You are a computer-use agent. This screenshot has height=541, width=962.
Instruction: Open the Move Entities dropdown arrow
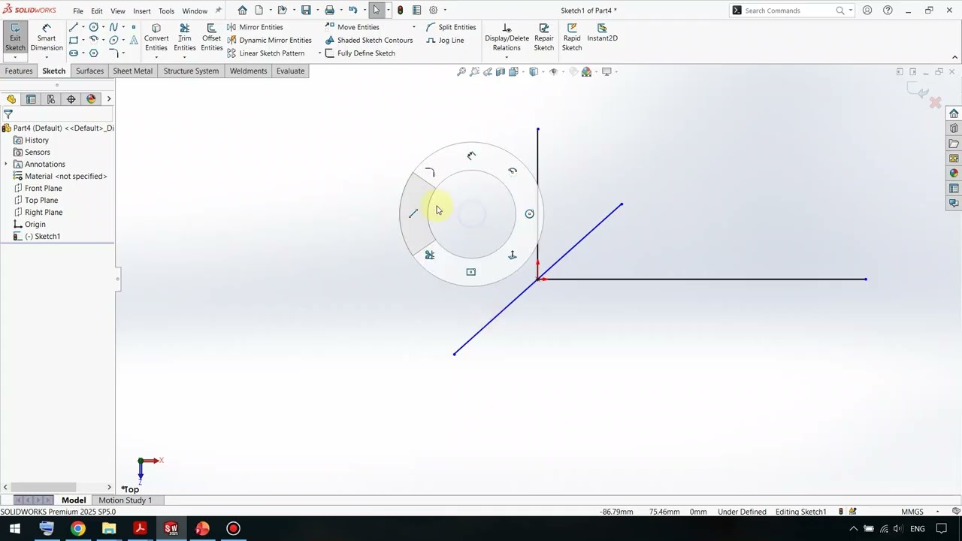point(413,27)
